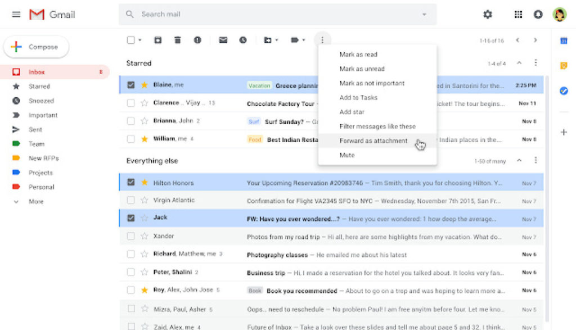Snooze the selected emails
Screen dimensions: 576x330
[242, 40]
